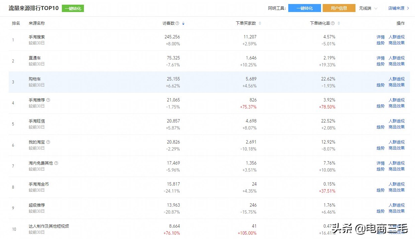
Task: Click the 流量来源排行TOP10 title
Action: (34, 8)
